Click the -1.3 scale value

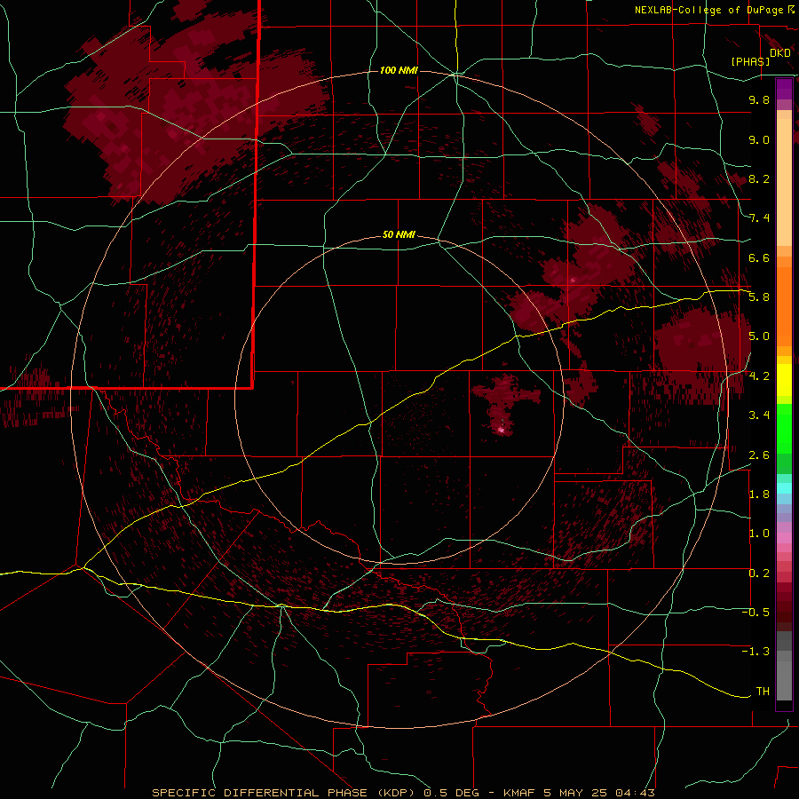(x=756, y=652)
